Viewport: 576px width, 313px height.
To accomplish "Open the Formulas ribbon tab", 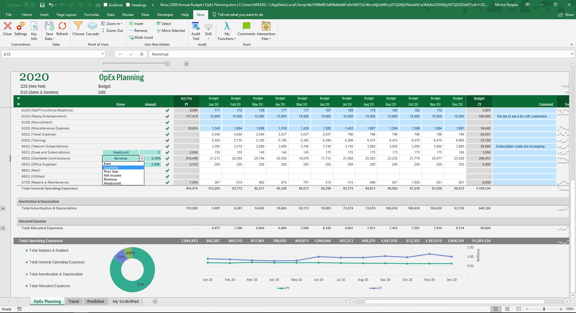I will [91, 15].
